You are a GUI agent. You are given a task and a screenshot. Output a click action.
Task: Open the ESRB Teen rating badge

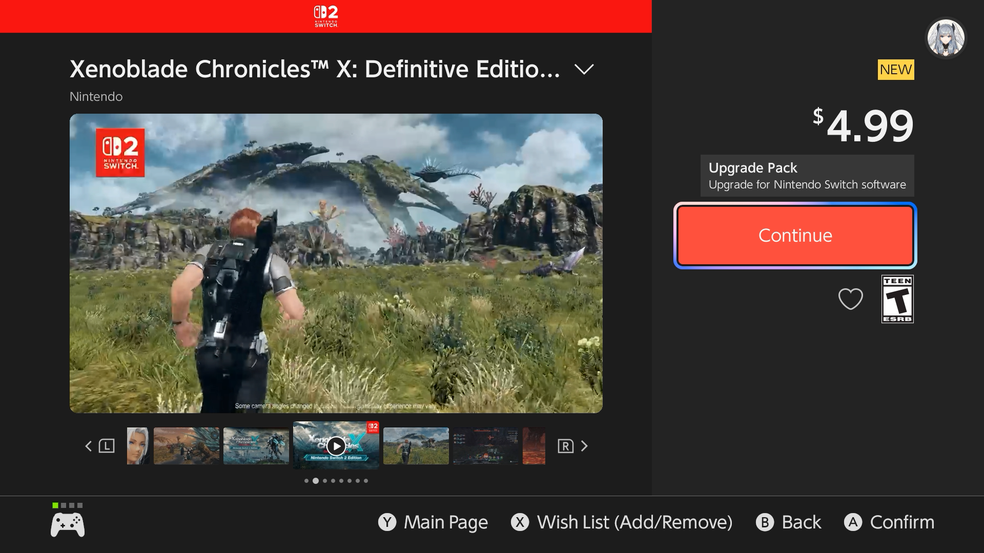click(x=897, y=299)
